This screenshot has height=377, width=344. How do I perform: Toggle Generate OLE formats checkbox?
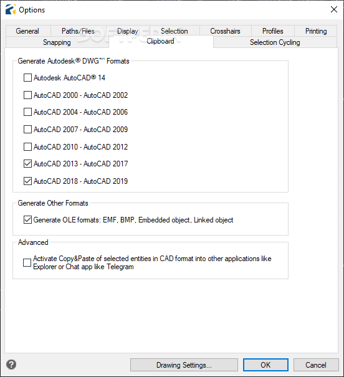click(x=27, y=220)
